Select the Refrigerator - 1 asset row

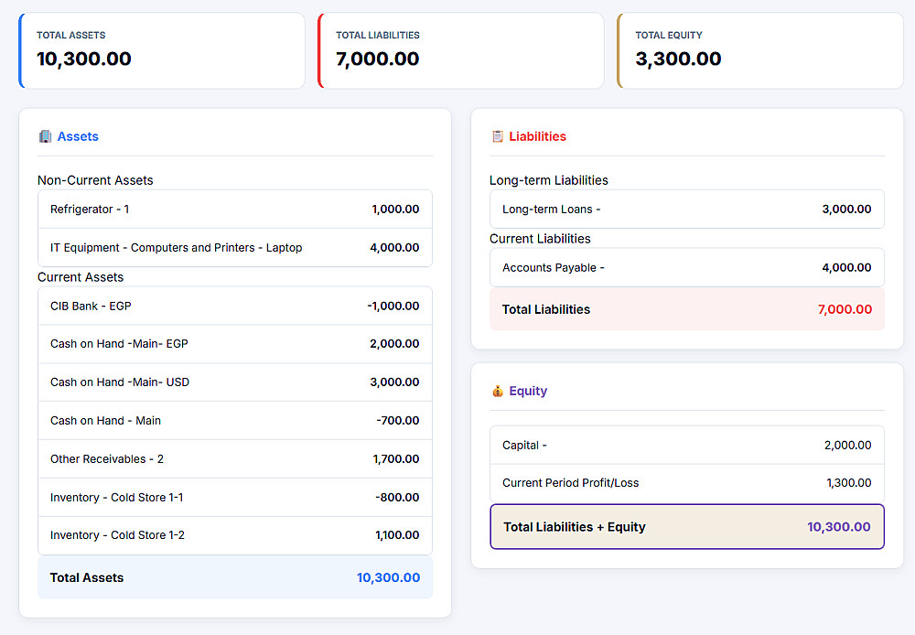click(x=235, y=210)
